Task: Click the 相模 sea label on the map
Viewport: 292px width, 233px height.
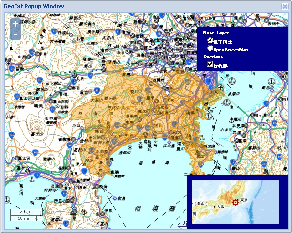Action: pyautogui.click(x=146, y=208)
